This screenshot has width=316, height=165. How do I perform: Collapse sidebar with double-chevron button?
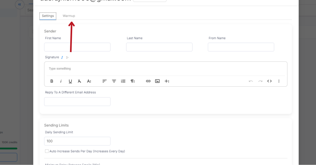19,4
